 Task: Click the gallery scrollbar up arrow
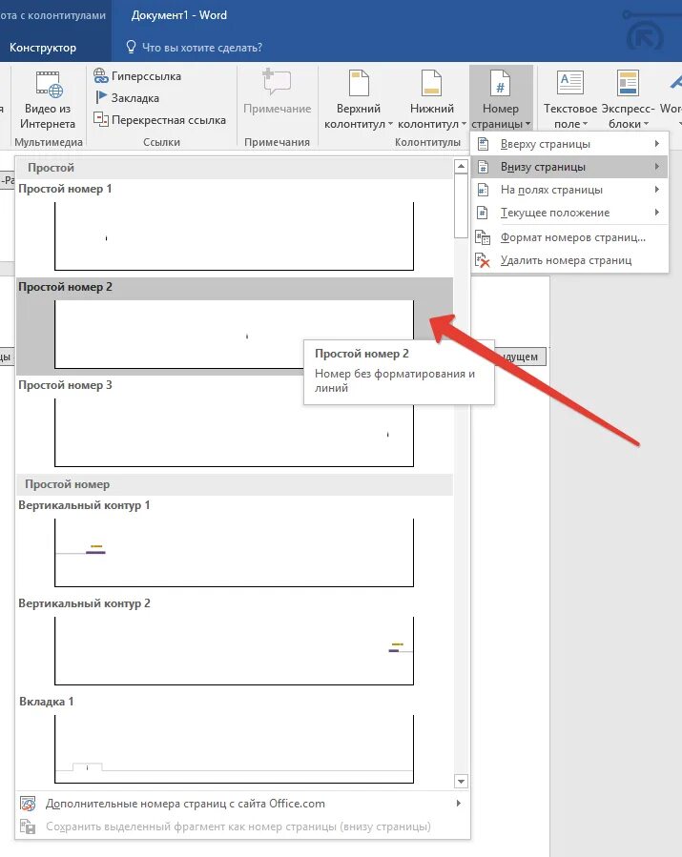tap(461, 166)
